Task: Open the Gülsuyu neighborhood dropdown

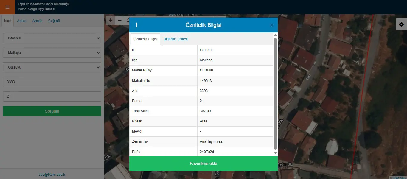Action: (x=52, y=67)
